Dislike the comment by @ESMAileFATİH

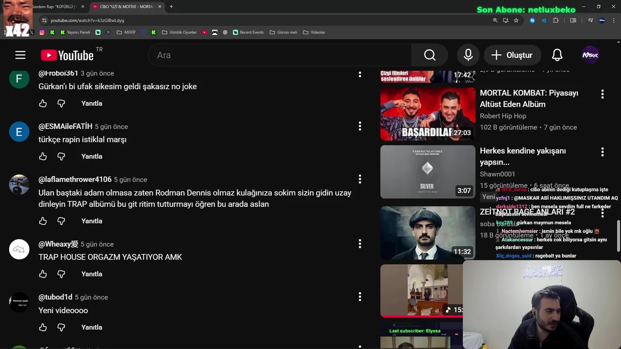(x=61, y=156)
